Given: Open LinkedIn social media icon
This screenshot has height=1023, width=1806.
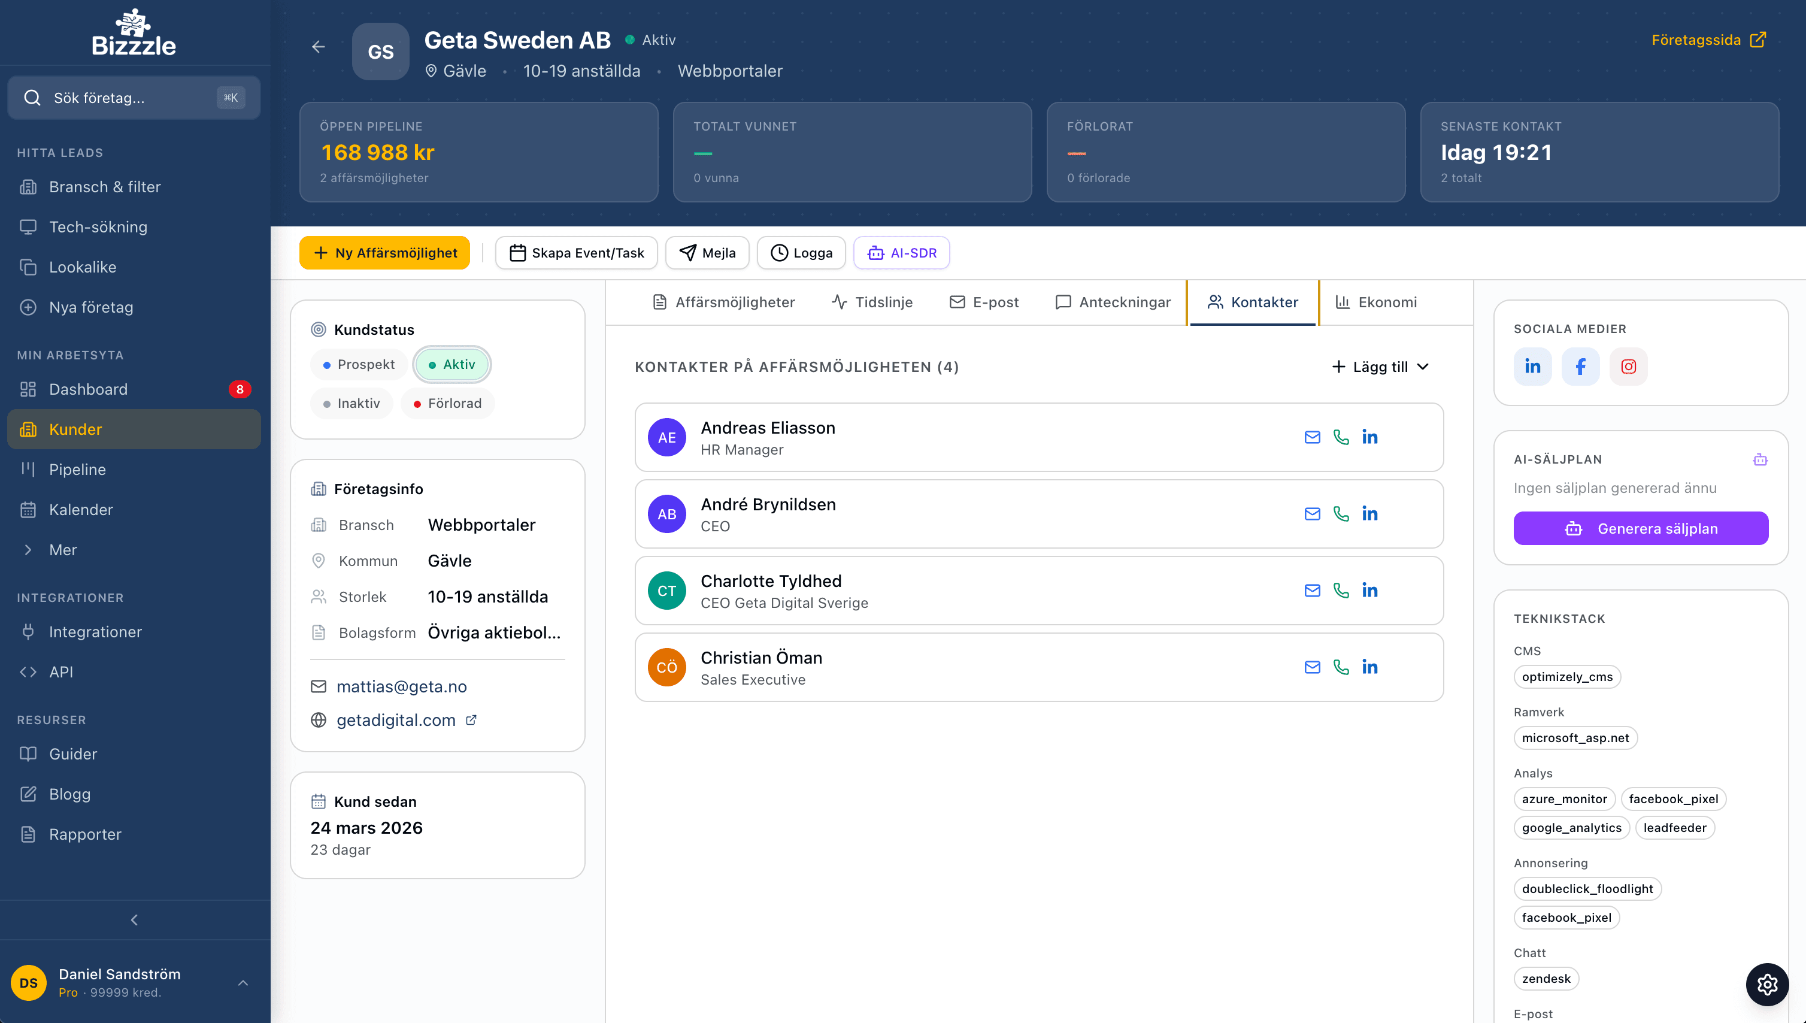Looking at the screenshot, I should 1532,366.
